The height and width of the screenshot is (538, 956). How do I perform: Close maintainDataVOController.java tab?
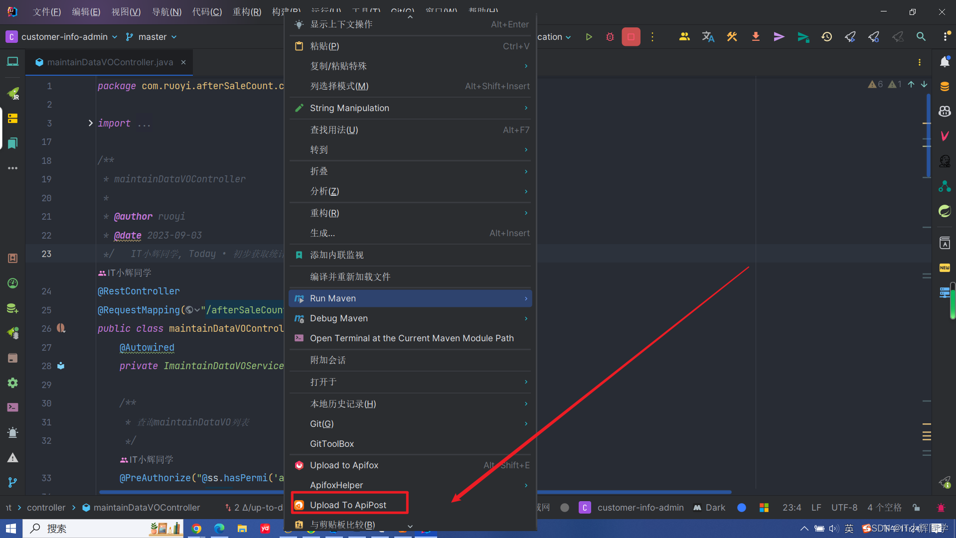pos(183,62)
